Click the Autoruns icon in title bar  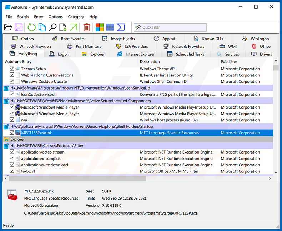coord(7,7)
